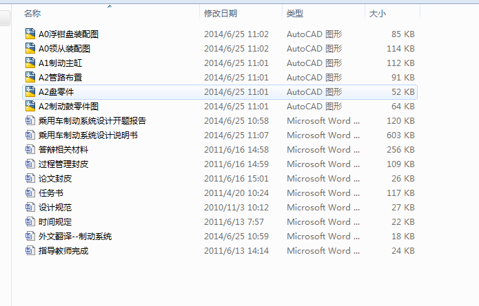Click the sort arrow above the 名称 column
Viewport: 479px width, 306px height.
pos(110,6)
